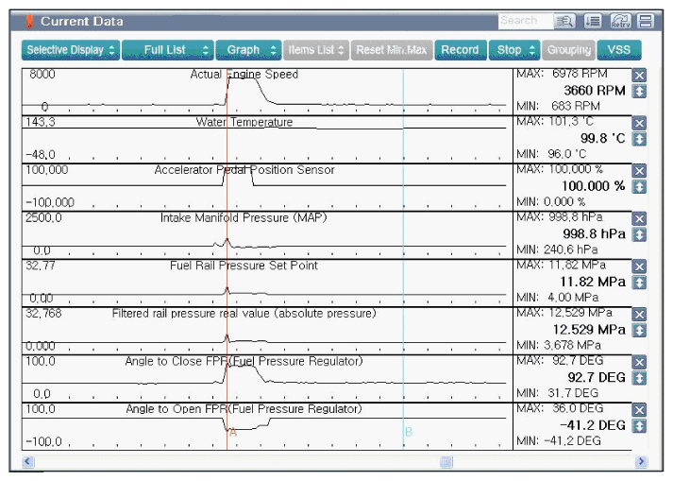Screen dimensions: 673x481
Task: Click reorder arrows next to 12.529 MPa
Action: [639, 330]
